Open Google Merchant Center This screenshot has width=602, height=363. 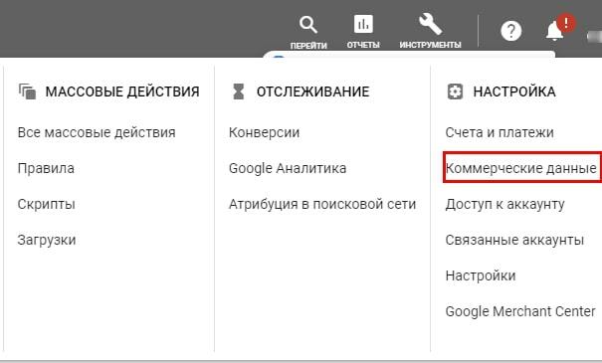coord(520,311)
